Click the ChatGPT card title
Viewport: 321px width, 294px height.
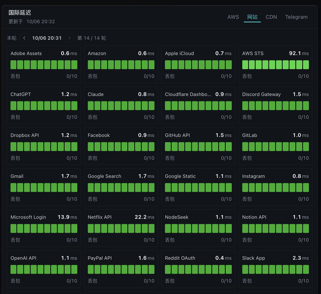click(21, 94)
